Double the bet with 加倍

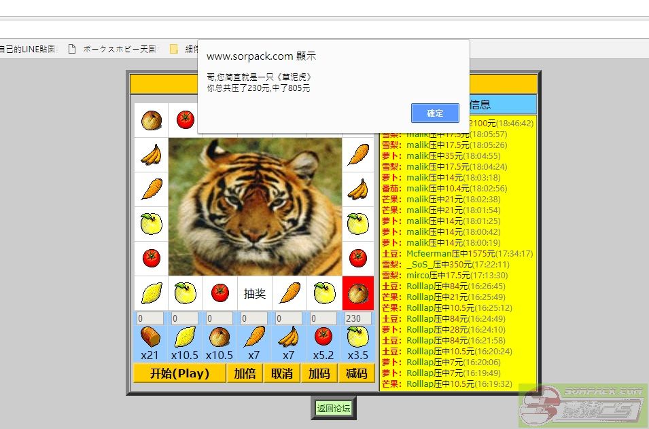(x=245, y=373)
